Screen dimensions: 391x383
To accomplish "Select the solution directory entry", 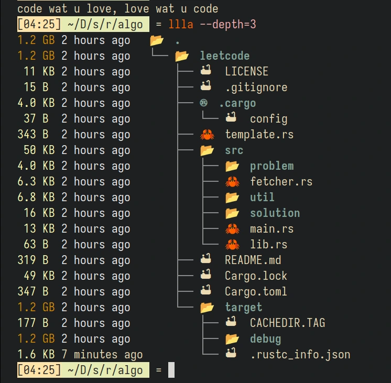I will 275,213.
